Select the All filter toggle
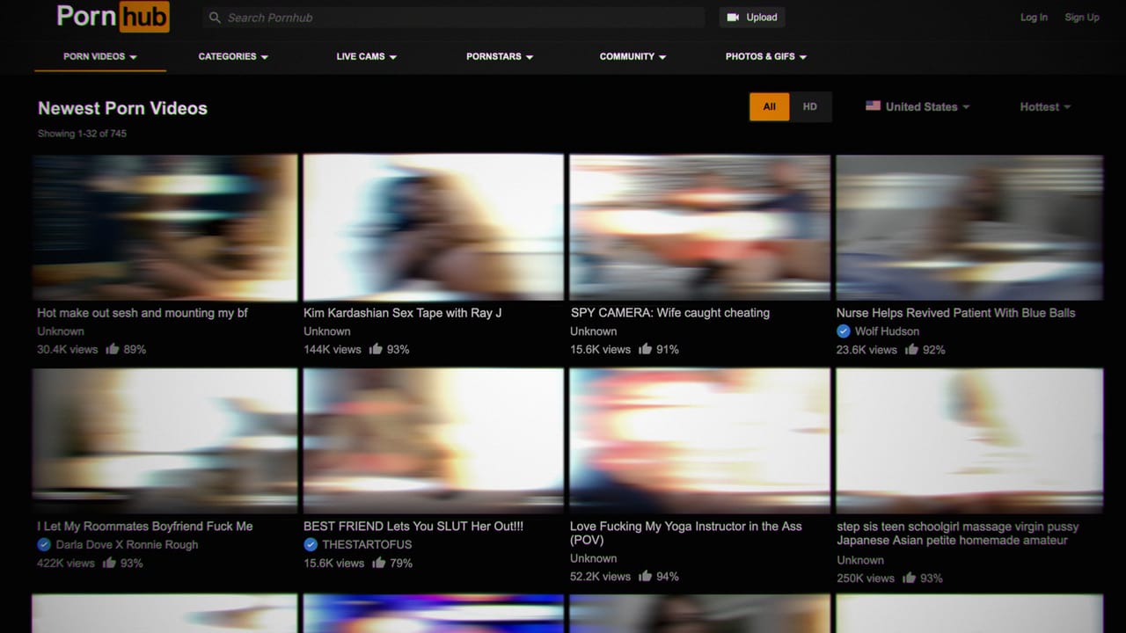The height and width of the screenshot is (633, 1126). [x=770, y=106]
